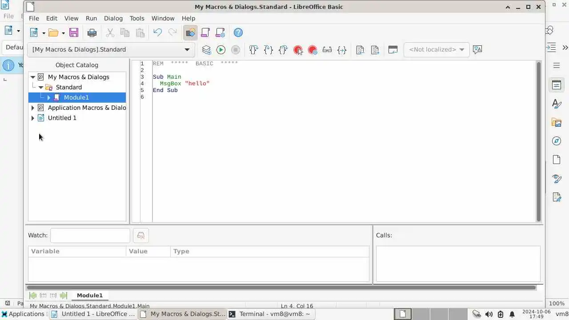Image resolution: width=569 pixels, height=320 pixels.
Task: Toggle the Object Catalog toolbar button
Action: (x=190, y=32)
